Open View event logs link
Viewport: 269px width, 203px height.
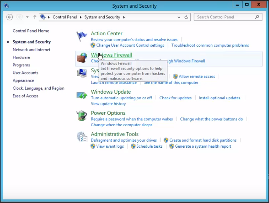point(110,146)
